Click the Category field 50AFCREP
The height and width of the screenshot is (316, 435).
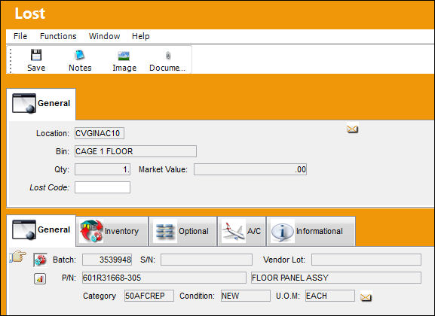click(149, 296)
